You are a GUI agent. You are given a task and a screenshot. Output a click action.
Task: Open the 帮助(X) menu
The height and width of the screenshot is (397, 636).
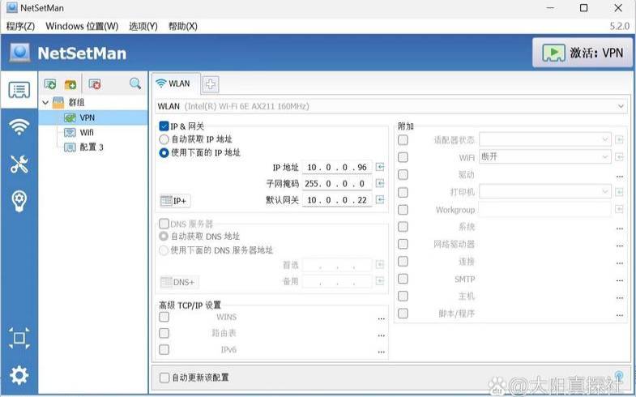coord(183,27)
